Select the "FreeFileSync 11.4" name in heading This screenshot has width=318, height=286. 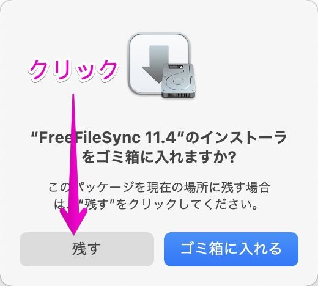(x=103, y=137)
